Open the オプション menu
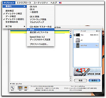Viewport: 106px width, 98px height. [9, 3]
